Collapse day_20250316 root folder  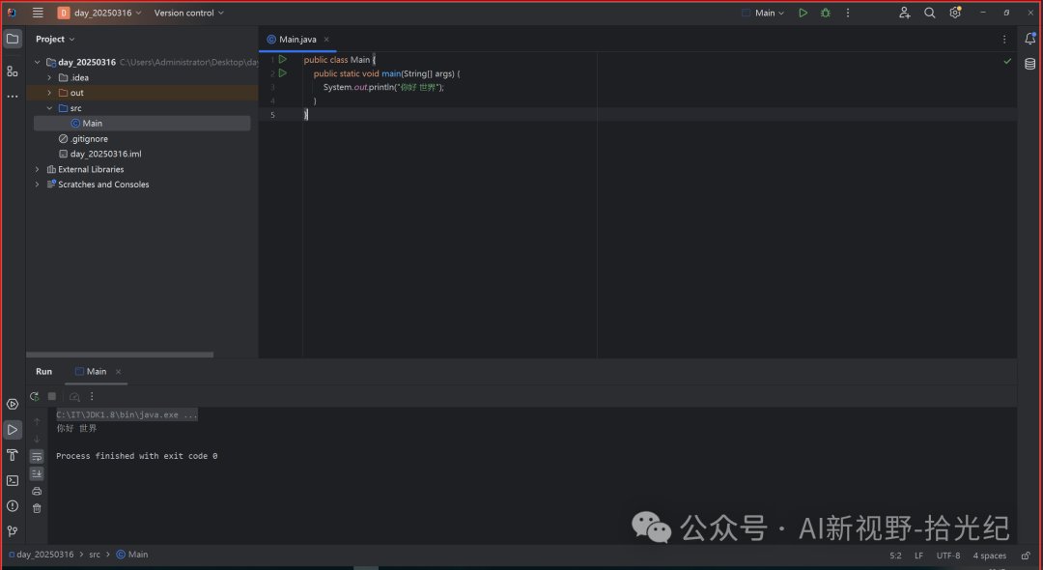coord(38,62)
